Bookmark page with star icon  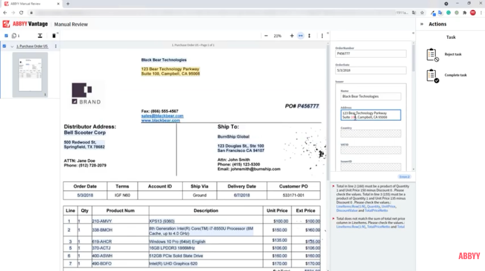point(422,12)
